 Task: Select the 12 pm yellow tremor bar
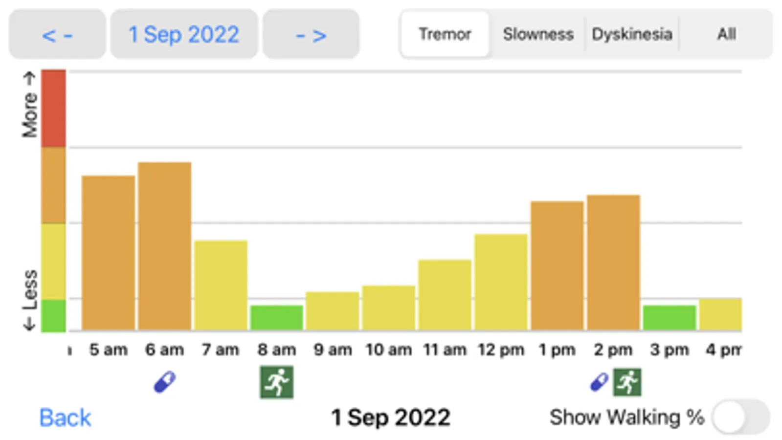tap(501, 282)
